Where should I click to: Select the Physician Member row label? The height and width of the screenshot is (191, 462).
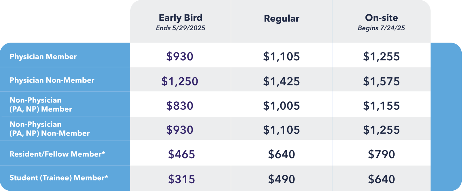coord(43,56)
